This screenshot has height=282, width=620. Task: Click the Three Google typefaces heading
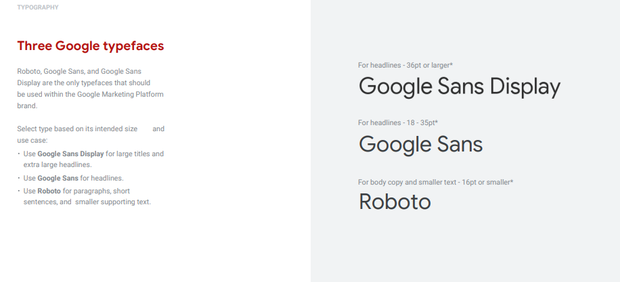[x=91, y=46]
